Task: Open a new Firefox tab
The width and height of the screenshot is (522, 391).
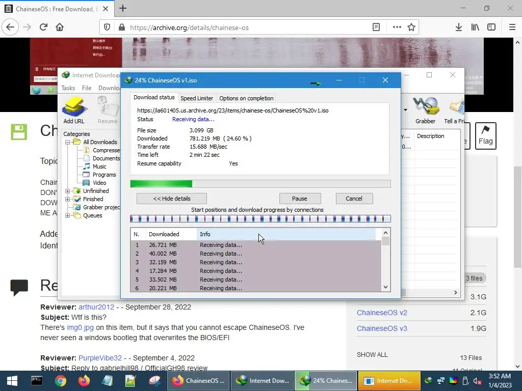Action: (123, 8)
